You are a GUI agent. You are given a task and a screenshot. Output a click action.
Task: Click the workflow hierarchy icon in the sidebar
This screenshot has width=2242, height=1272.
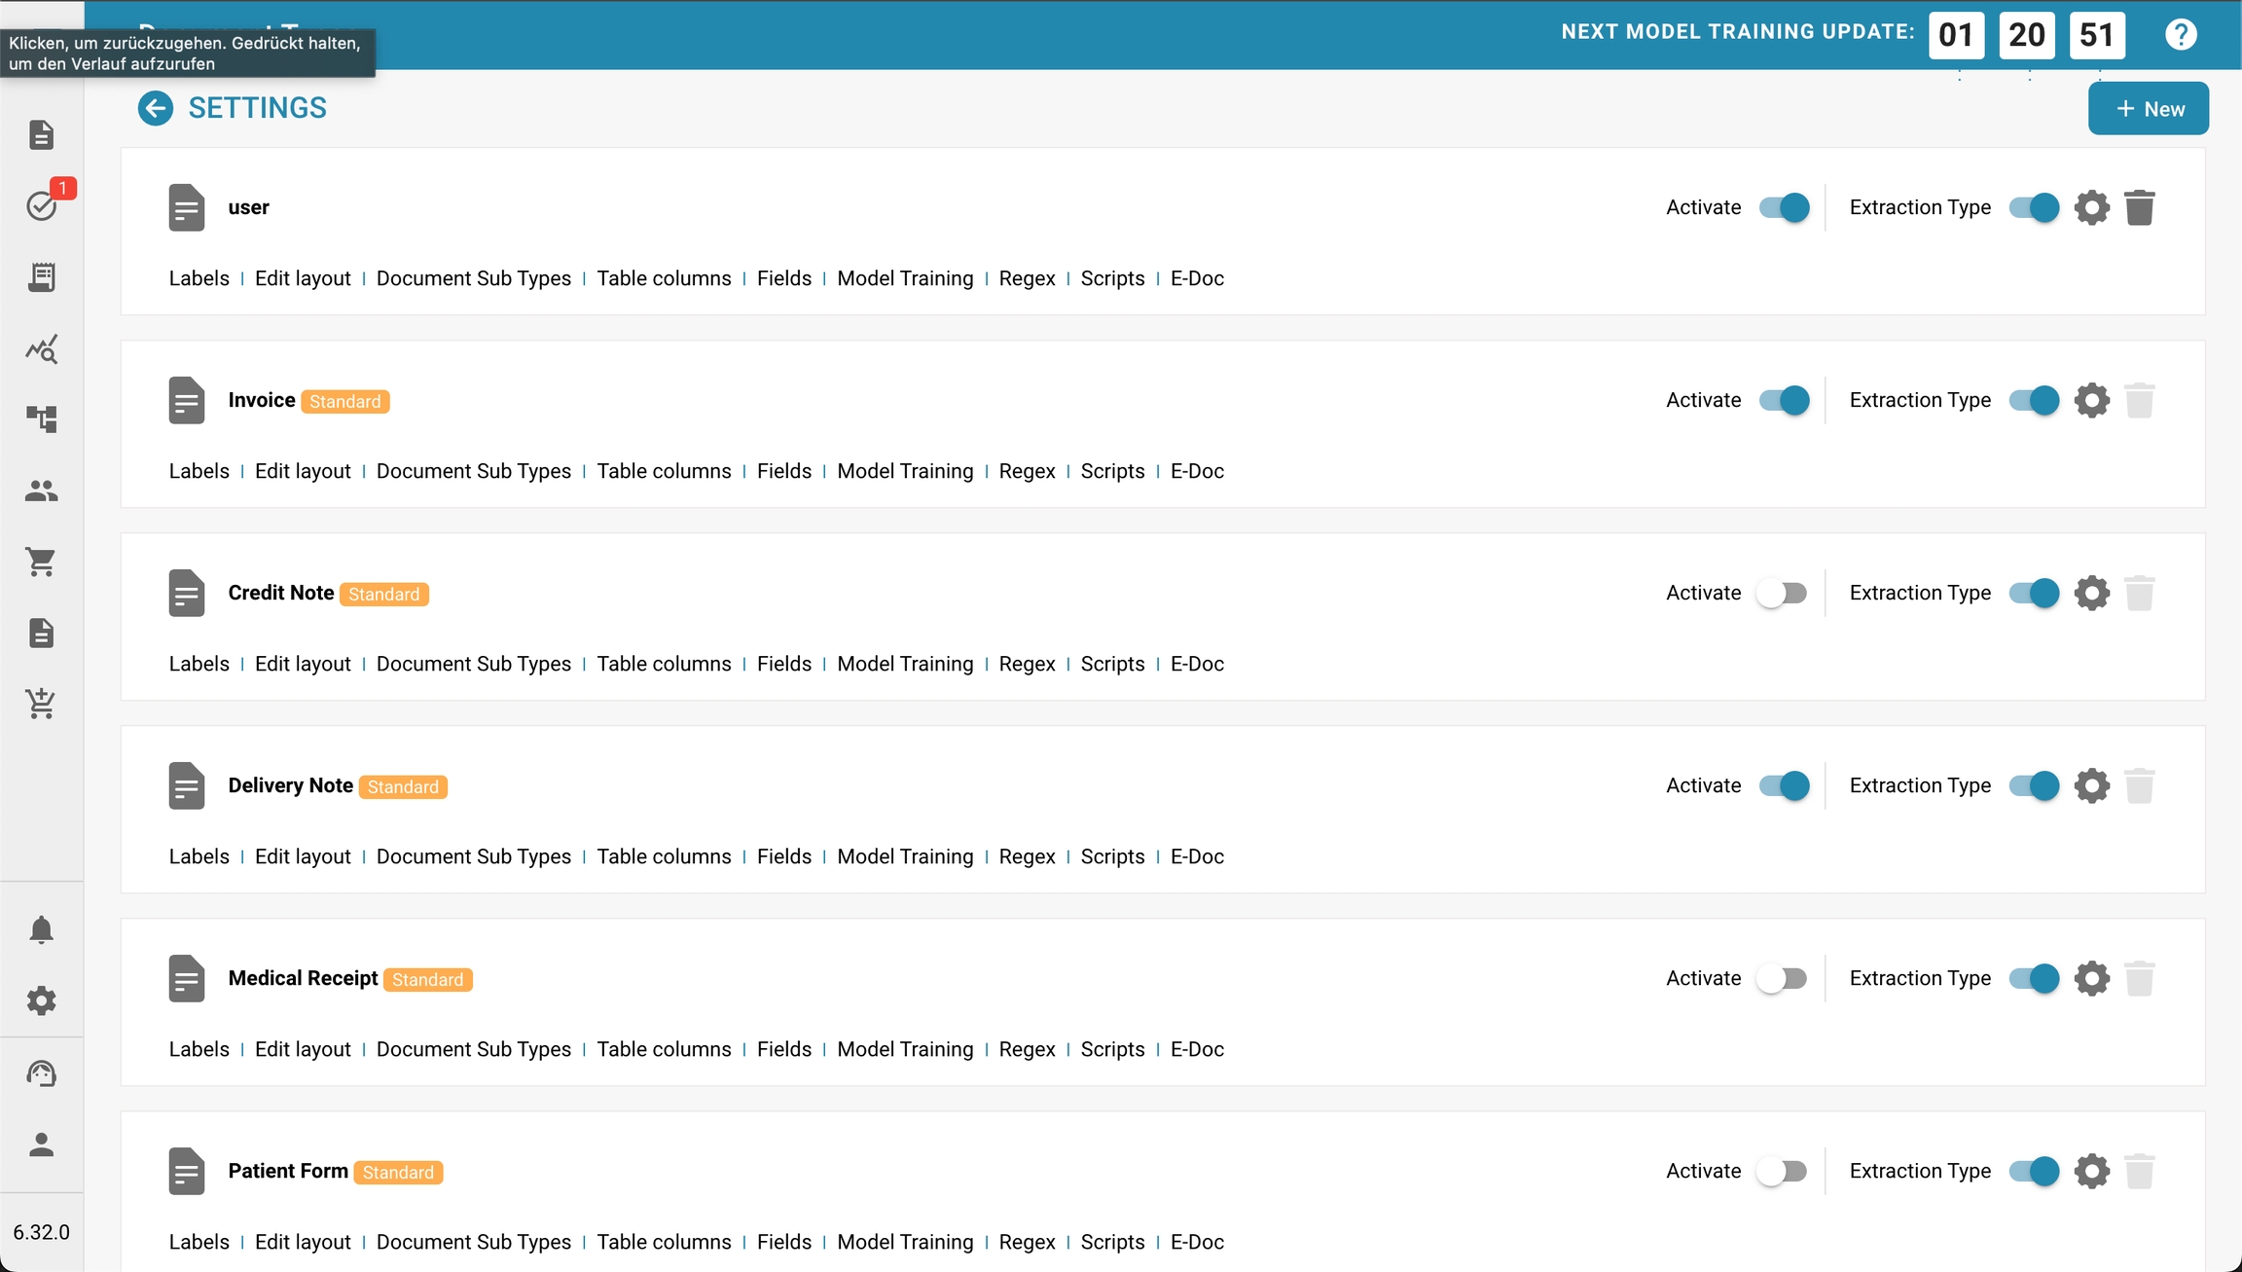(x=41, y=419)
